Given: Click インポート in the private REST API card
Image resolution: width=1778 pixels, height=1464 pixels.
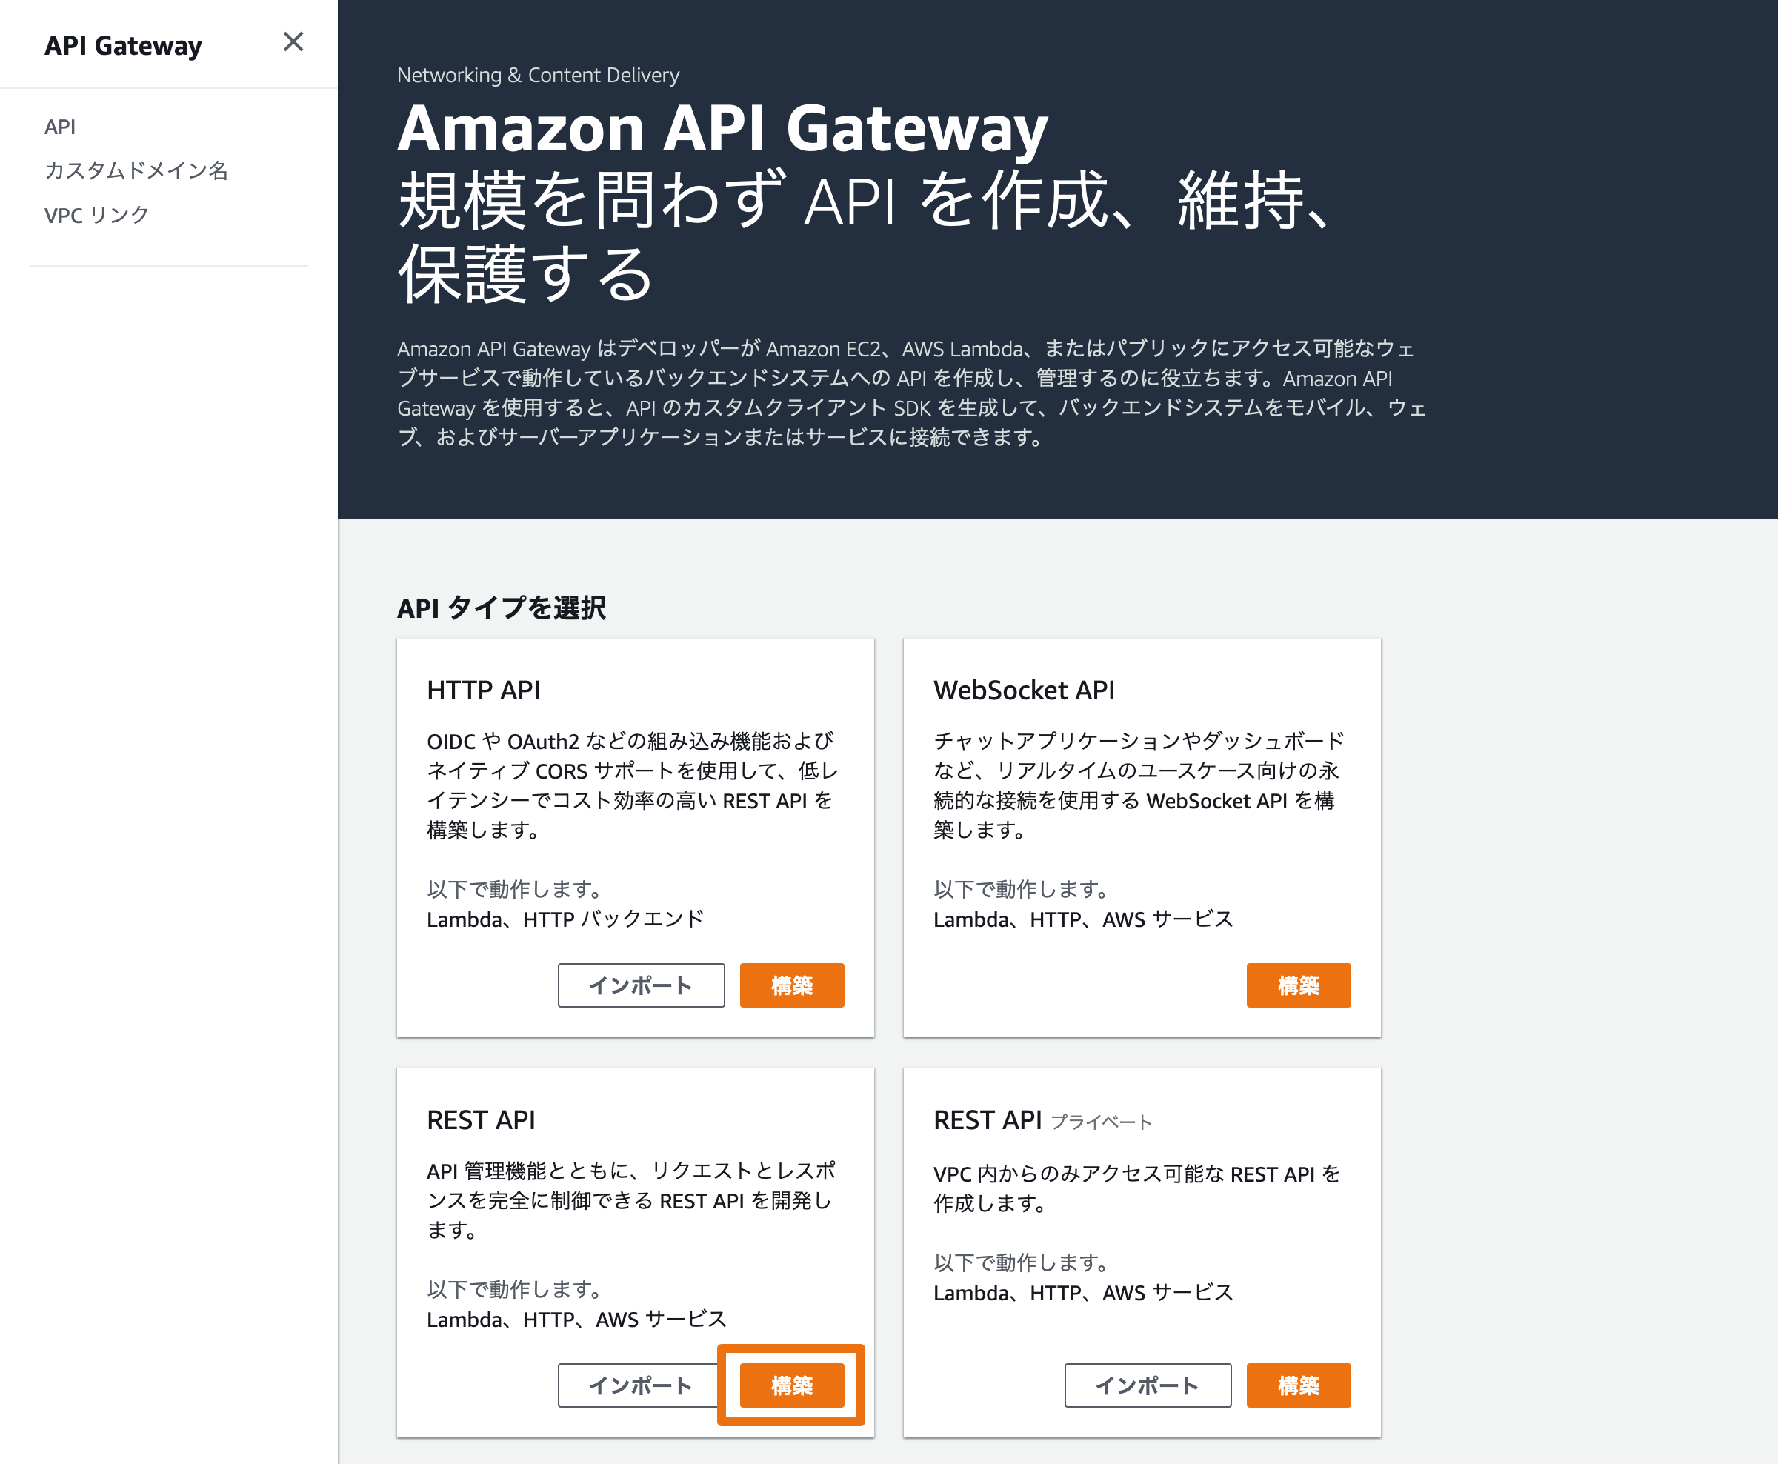Looking at the screenshot, I should point(1148,1385).
